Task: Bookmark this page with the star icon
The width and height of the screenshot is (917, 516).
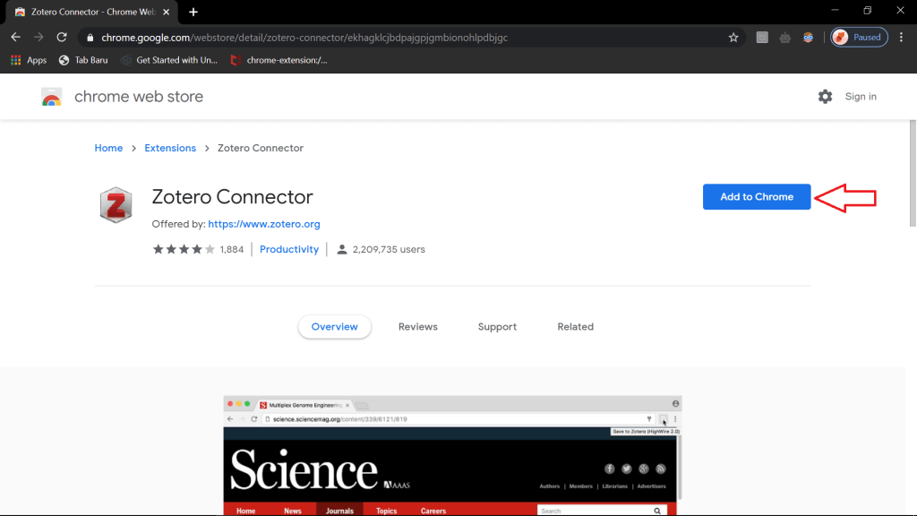Action: point(733,38)
